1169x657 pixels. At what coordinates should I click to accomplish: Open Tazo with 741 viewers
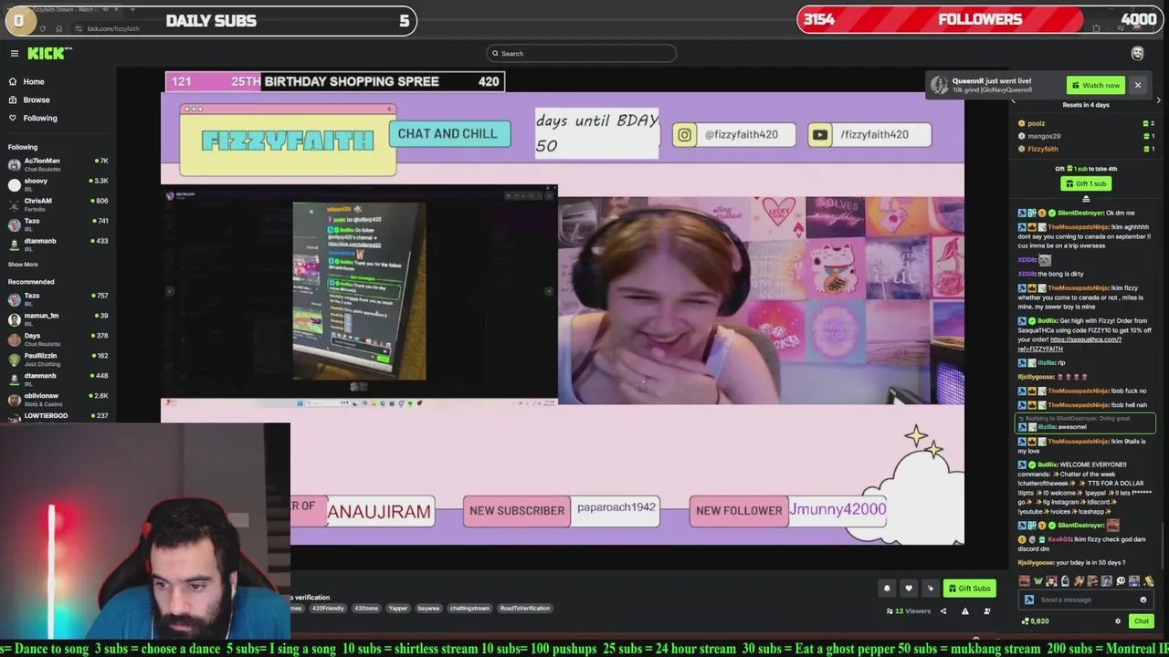point(58,224)
